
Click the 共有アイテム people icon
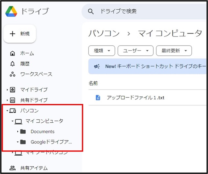click(x=13, y=168)
